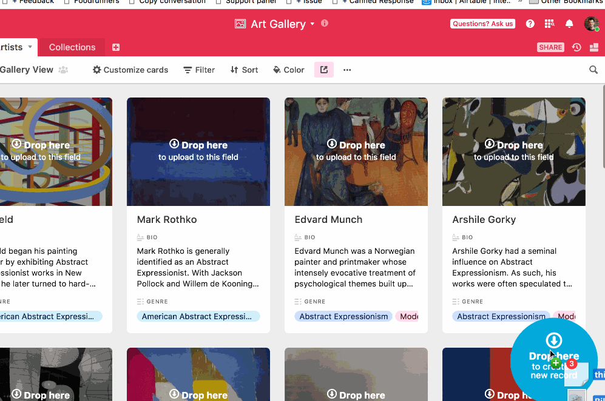This screenshot has width=605, height=401.
Task: Click Arshile Gorky's Abstract Expressionism genre tag
Action: click(x=501, y=316)
